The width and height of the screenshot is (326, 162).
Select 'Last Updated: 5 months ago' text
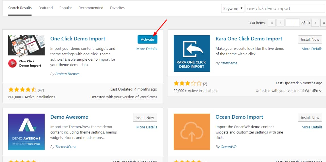pyautogui.click(x=299, y=83)
